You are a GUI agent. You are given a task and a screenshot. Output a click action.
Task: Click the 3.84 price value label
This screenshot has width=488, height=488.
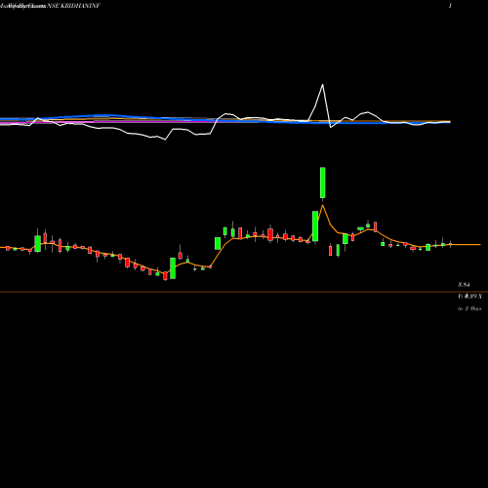click(464, 285)
